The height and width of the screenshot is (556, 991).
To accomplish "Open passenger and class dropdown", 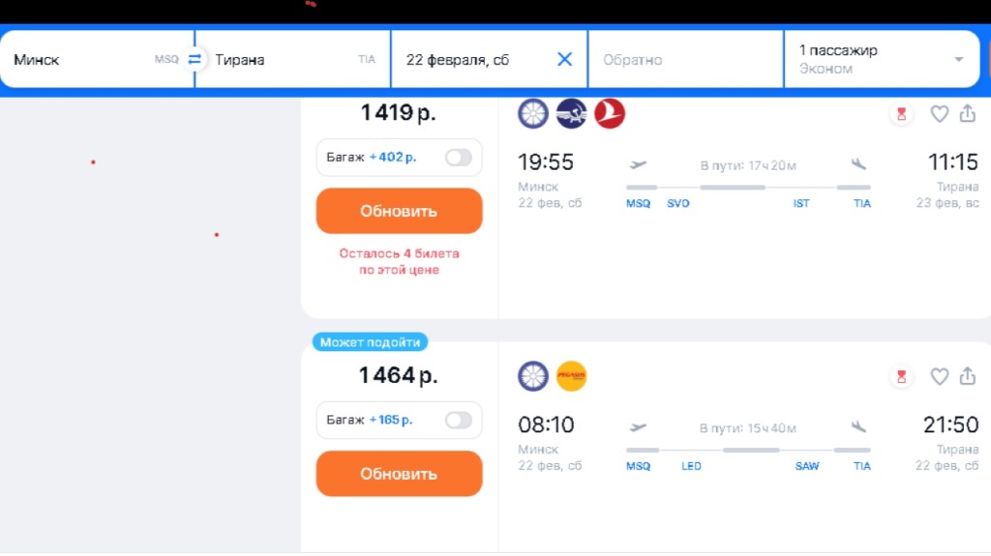I will pos(881,59).
